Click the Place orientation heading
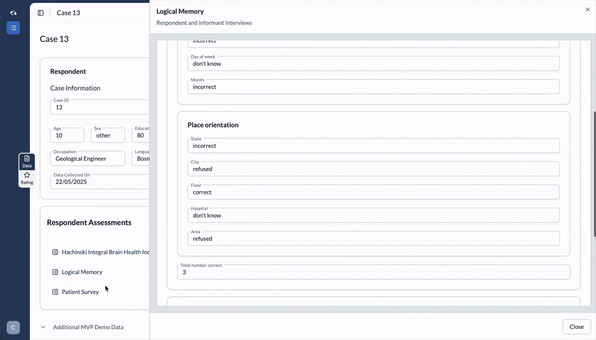The width and height of the screenshot is (596, 340). (x=213, y=125)
